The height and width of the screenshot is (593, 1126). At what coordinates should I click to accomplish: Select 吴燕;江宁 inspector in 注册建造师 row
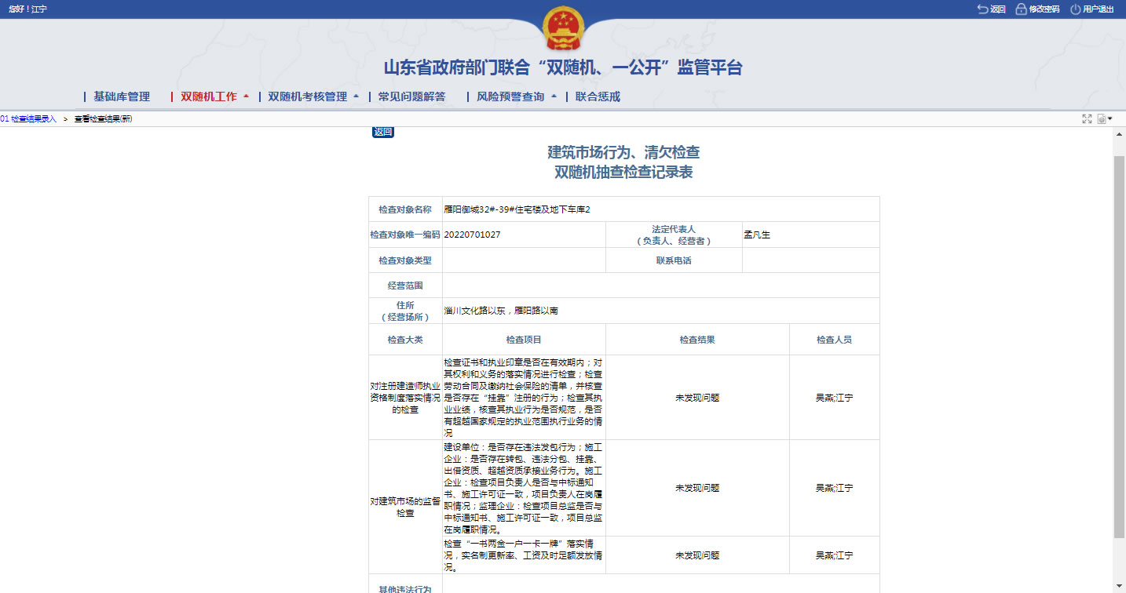tap(834, 398)
